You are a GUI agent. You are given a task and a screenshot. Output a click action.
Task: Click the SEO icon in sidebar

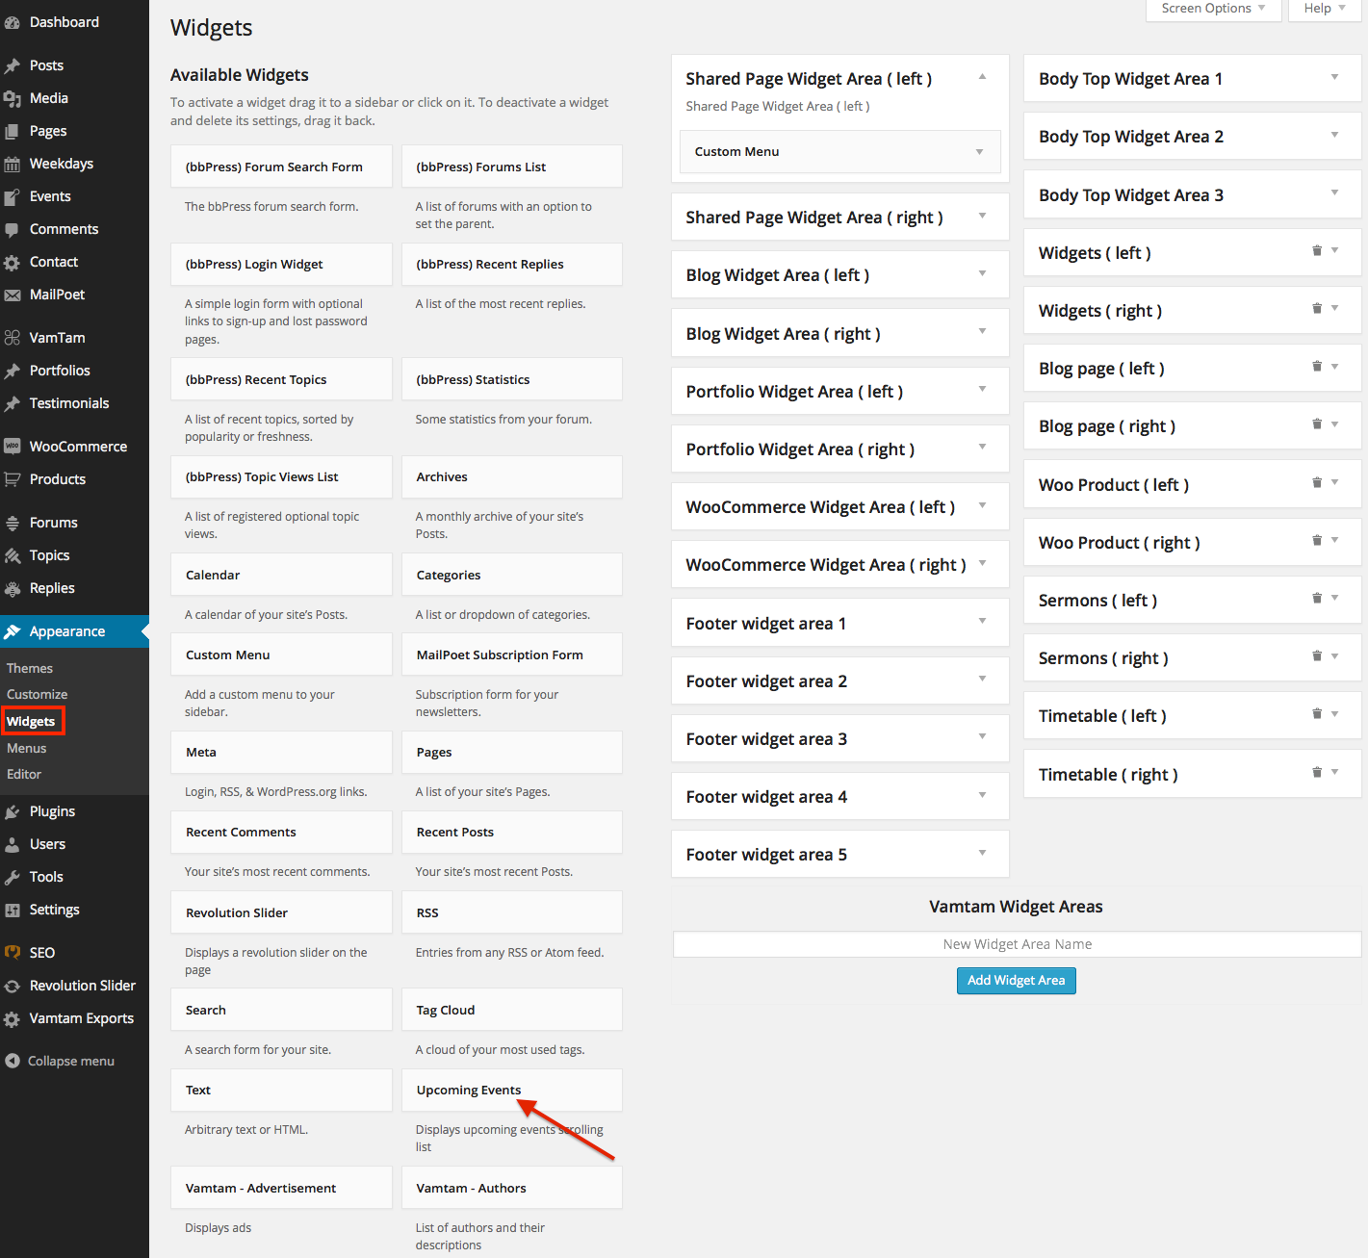point(13,953)
